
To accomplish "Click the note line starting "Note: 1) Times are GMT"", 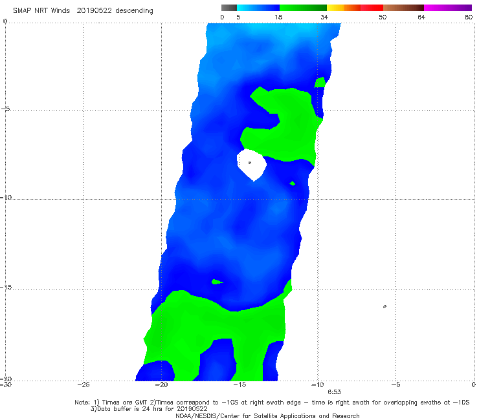I will pyautogui.click(x=272, y=403).
